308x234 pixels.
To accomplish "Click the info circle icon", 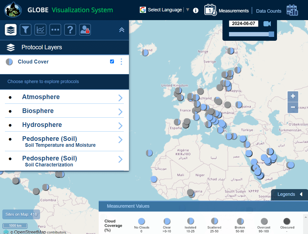I will click(196, 10).
